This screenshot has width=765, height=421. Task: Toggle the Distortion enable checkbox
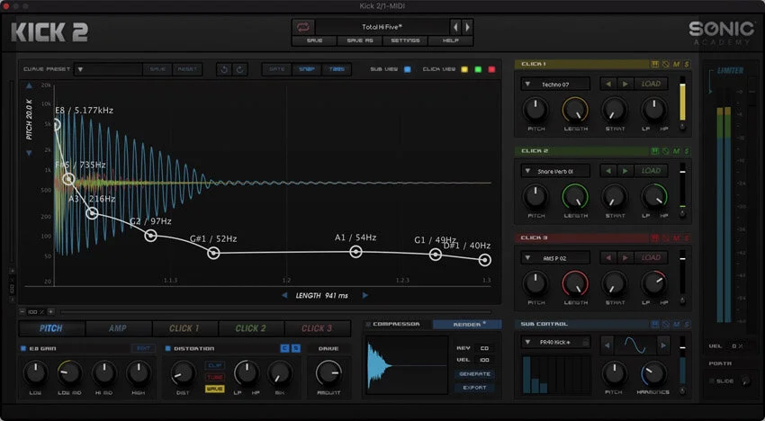coord(167,348)
